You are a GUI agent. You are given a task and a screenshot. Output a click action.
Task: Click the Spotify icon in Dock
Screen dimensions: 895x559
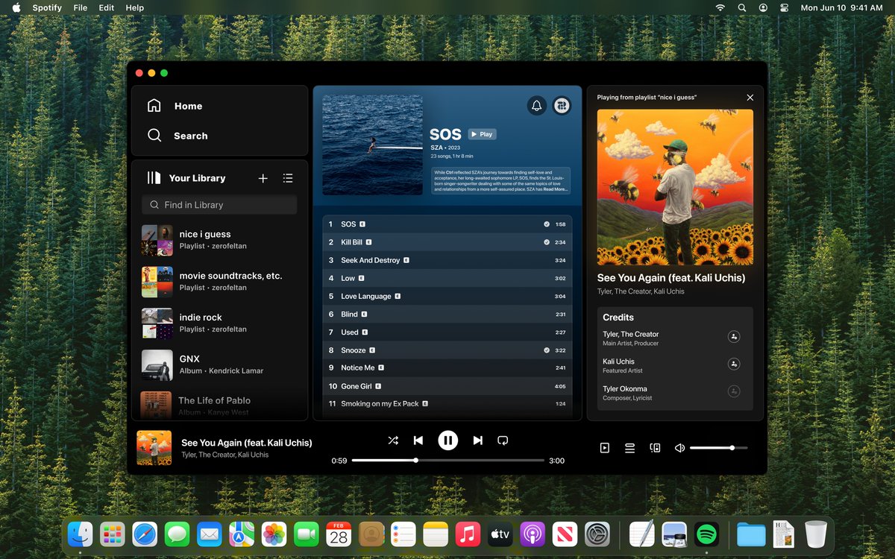click(706, 534)
